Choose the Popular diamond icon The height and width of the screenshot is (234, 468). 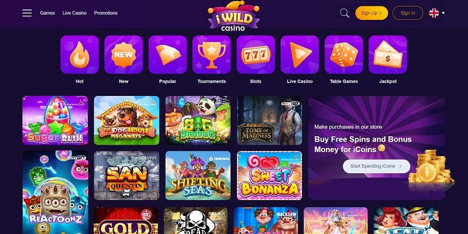(168, 54)
